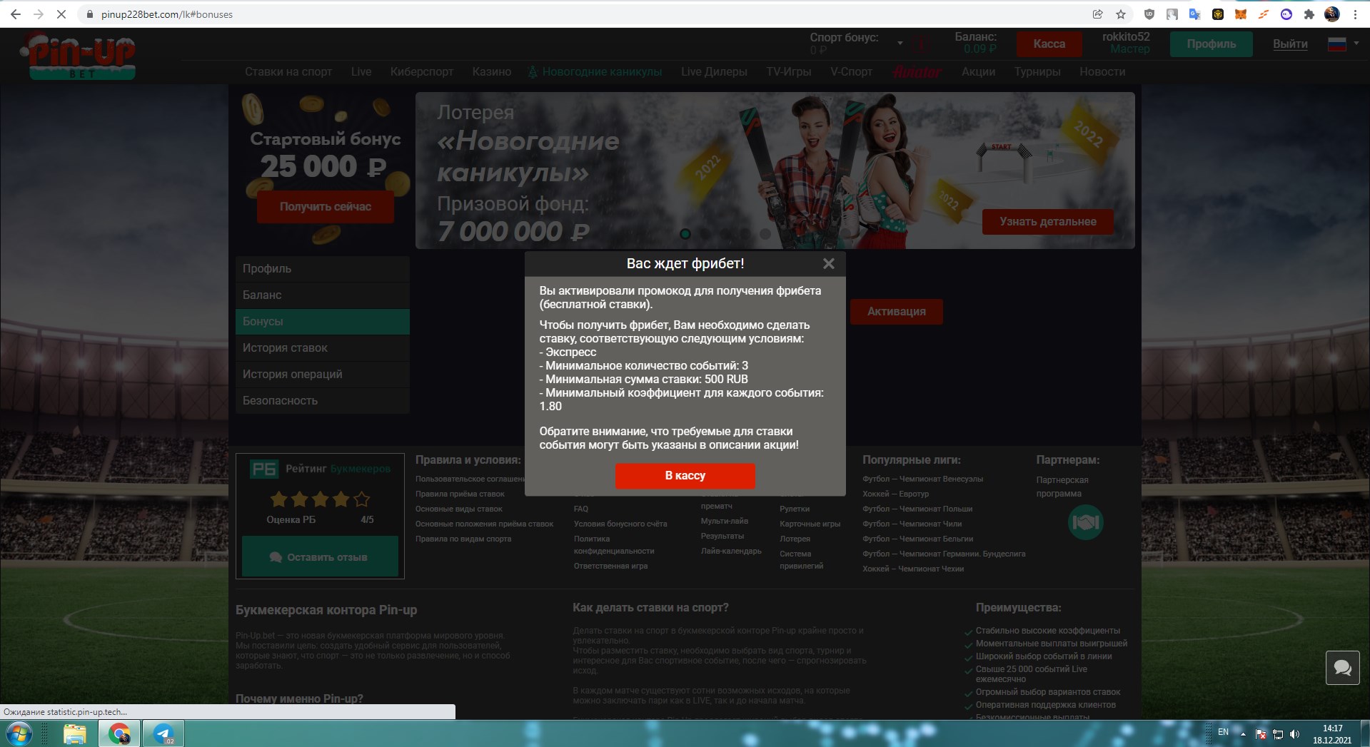Bookmark this page with the star icon
1370x747 pixels.
[x=1121, y=14]
